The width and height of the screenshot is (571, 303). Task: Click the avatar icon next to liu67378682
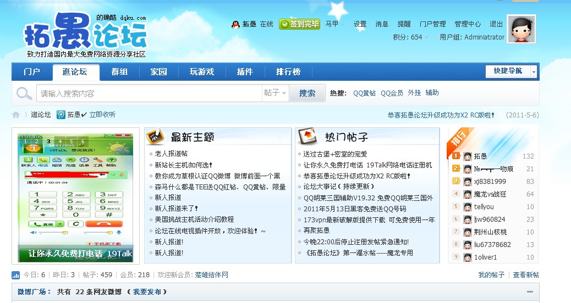(468, 244)
